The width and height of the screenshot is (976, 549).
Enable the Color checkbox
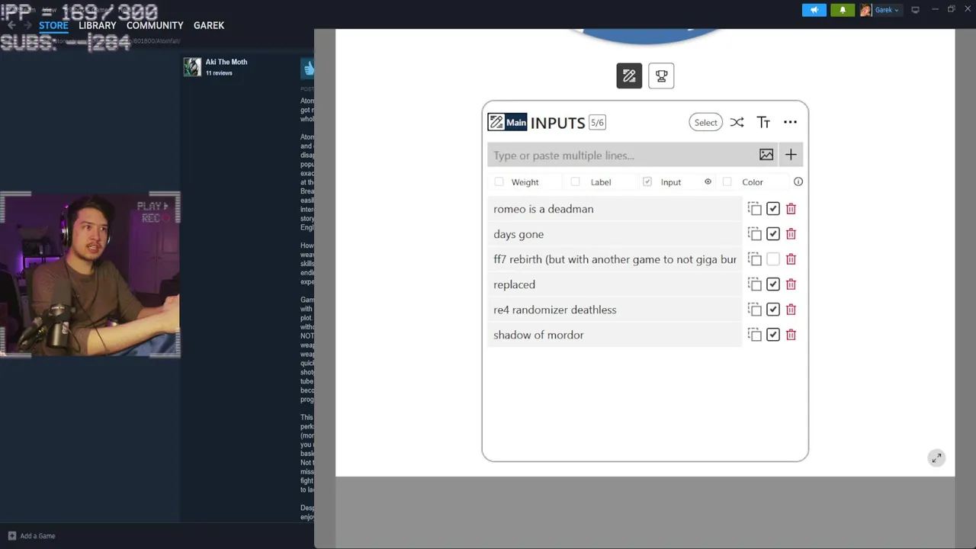(x=727, y=181)
